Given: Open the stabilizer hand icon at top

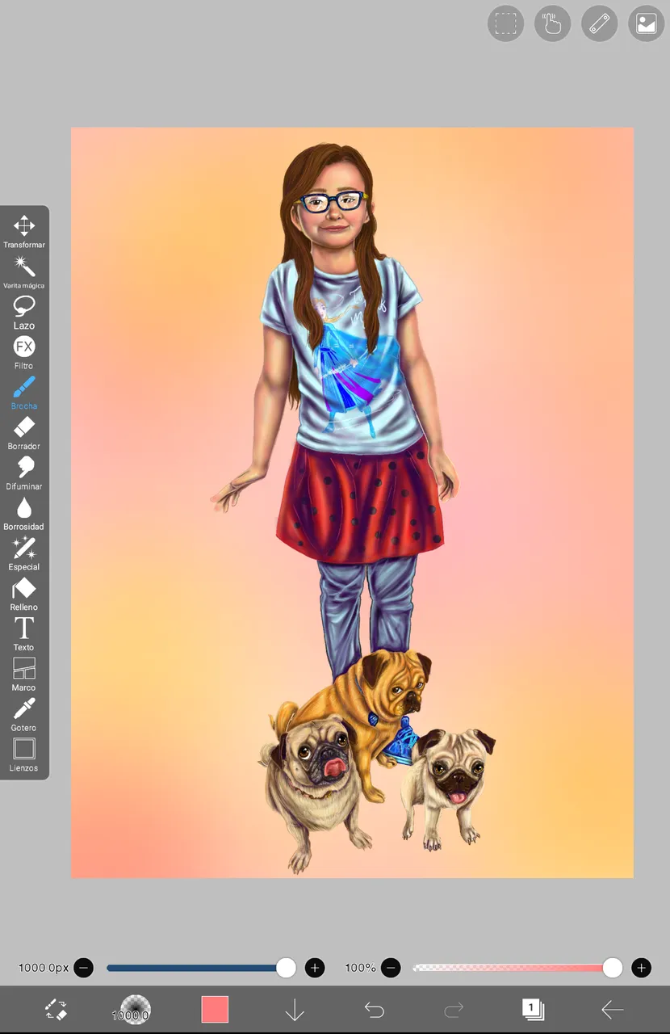Looking at the screenshot, I should [x=552, y=23].
